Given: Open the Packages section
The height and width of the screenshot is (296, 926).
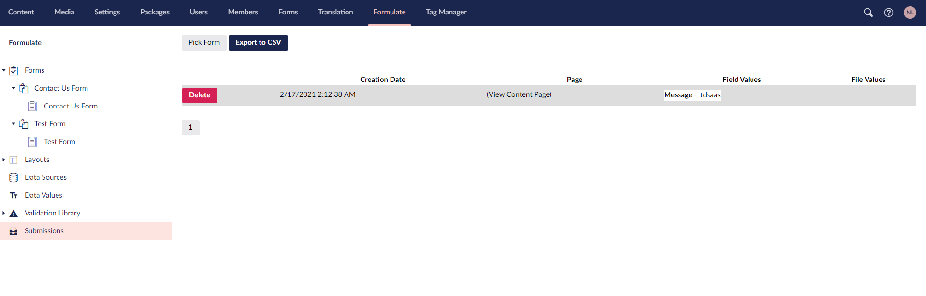Looking at the screenshot, I should pos(155,12).
